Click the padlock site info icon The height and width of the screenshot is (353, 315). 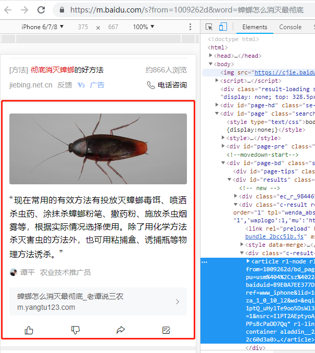pyautogui.click(x=61, y=10)
